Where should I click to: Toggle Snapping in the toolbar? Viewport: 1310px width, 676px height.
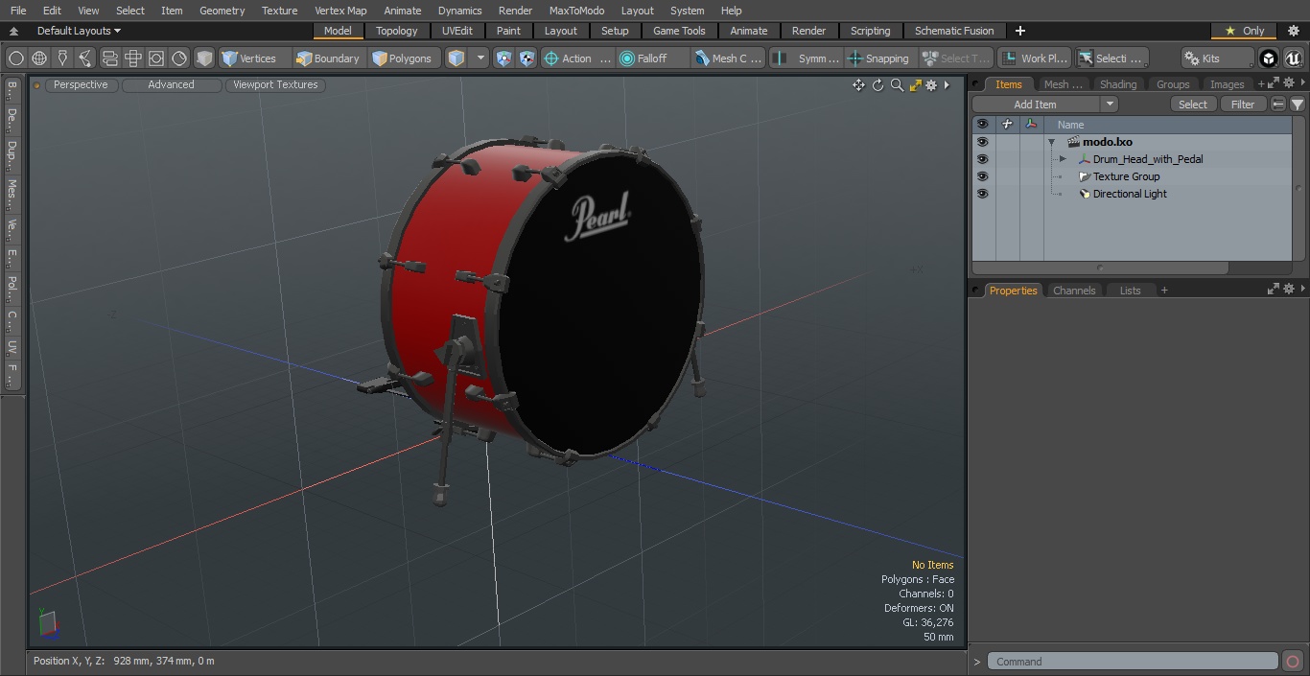(x=878, y=58)
